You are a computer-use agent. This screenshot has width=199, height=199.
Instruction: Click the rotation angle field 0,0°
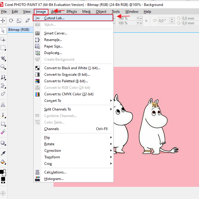tap(164, 21)
